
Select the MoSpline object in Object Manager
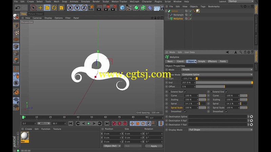point(178,19)
